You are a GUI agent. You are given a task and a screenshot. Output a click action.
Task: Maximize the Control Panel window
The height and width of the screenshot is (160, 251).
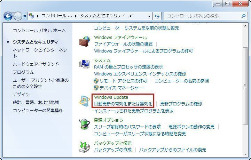pos(227,4)
